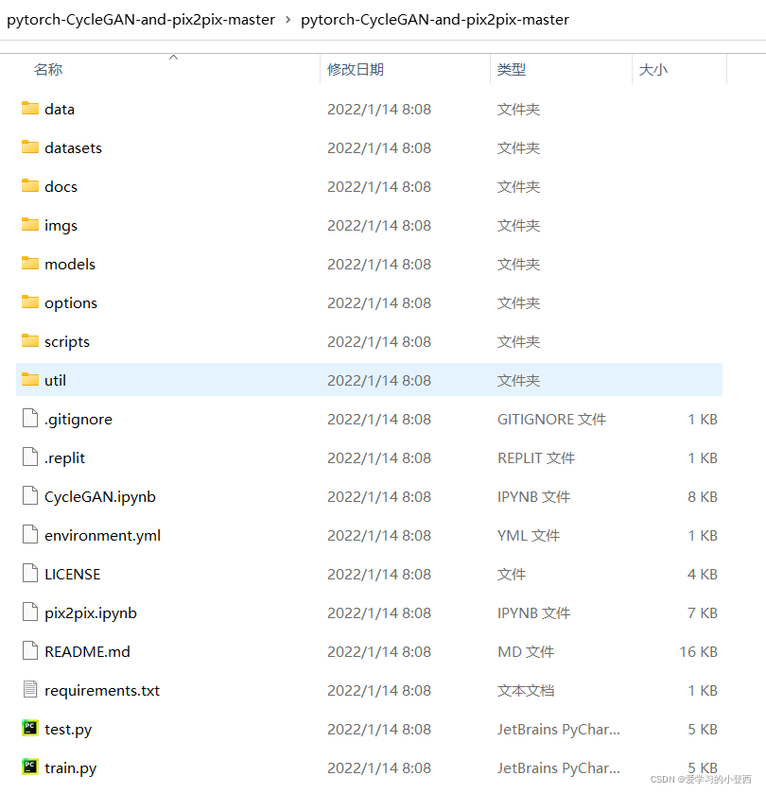Click the modified date of train.py

pos(379,768)
